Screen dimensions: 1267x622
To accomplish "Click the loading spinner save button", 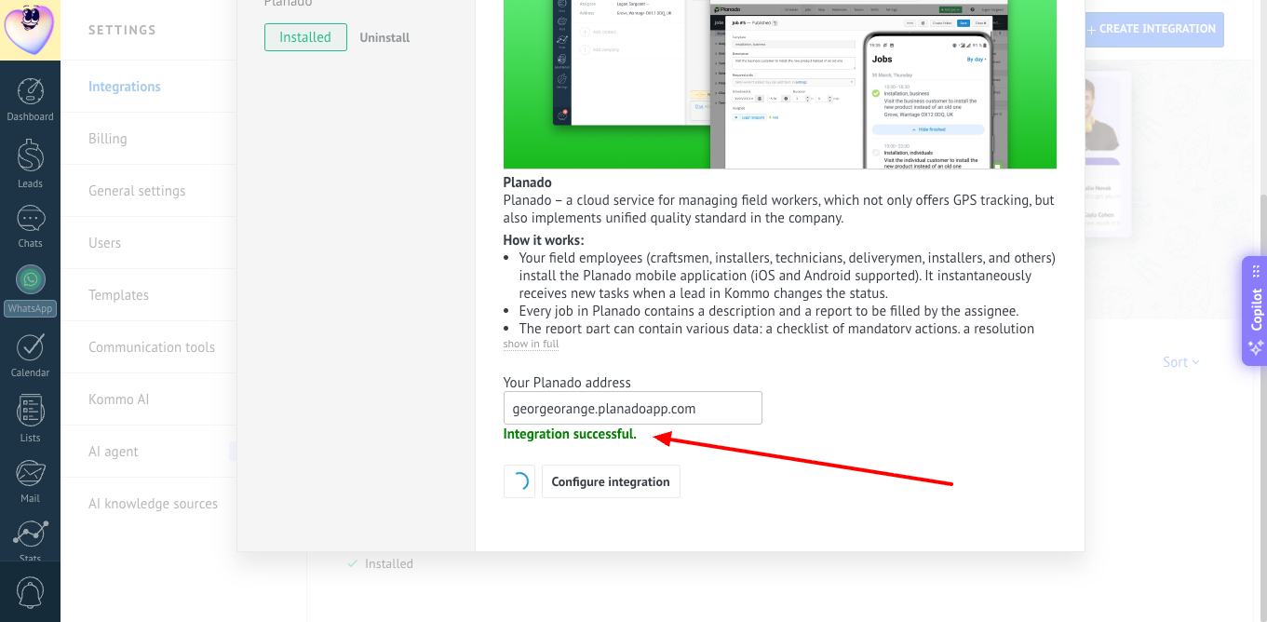I will tap(519, 481).
